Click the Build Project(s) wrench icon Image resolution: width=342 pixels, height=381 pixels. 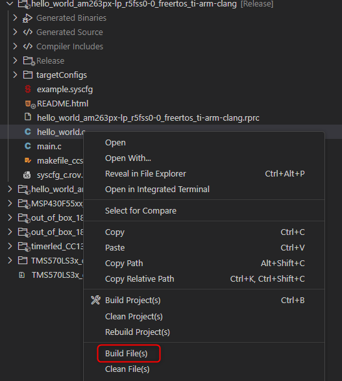coord(95,301)
